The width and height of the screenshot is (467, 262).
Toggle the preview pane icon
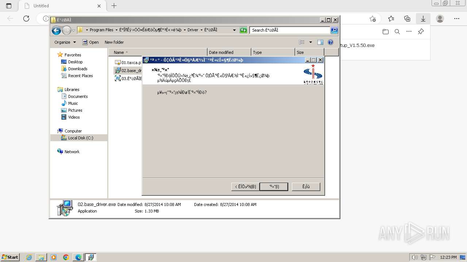point(320,42)
